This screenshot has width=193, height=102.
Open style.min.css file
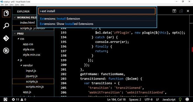(x=31, y=55)
